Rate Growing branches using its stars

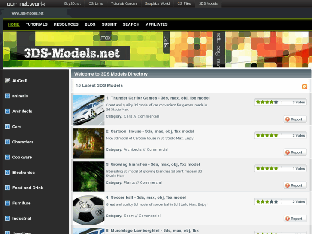[267, 168]
